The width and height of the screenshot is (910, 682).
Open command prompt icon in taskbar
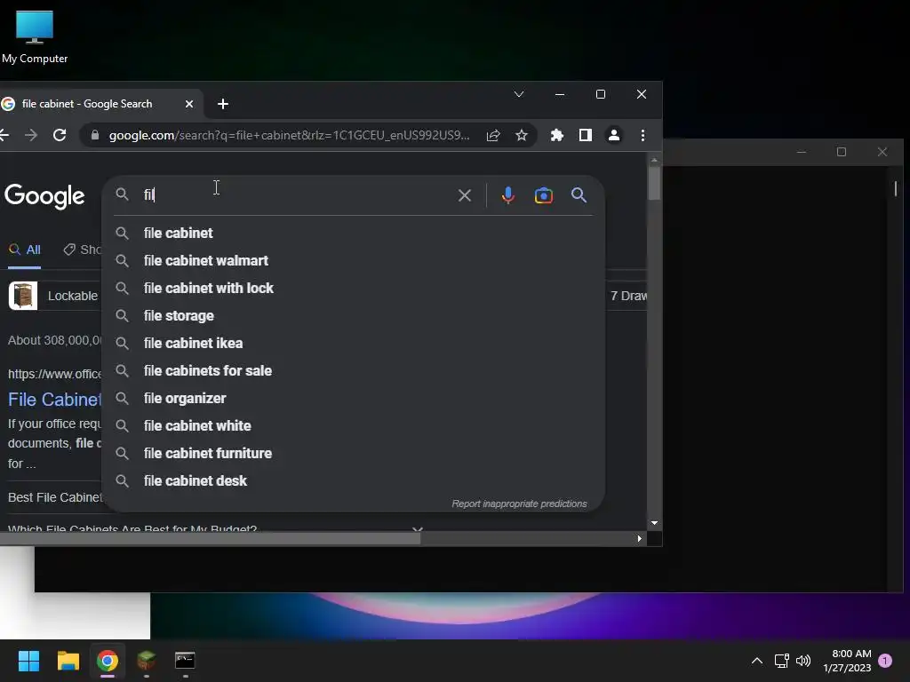(185, 661)
